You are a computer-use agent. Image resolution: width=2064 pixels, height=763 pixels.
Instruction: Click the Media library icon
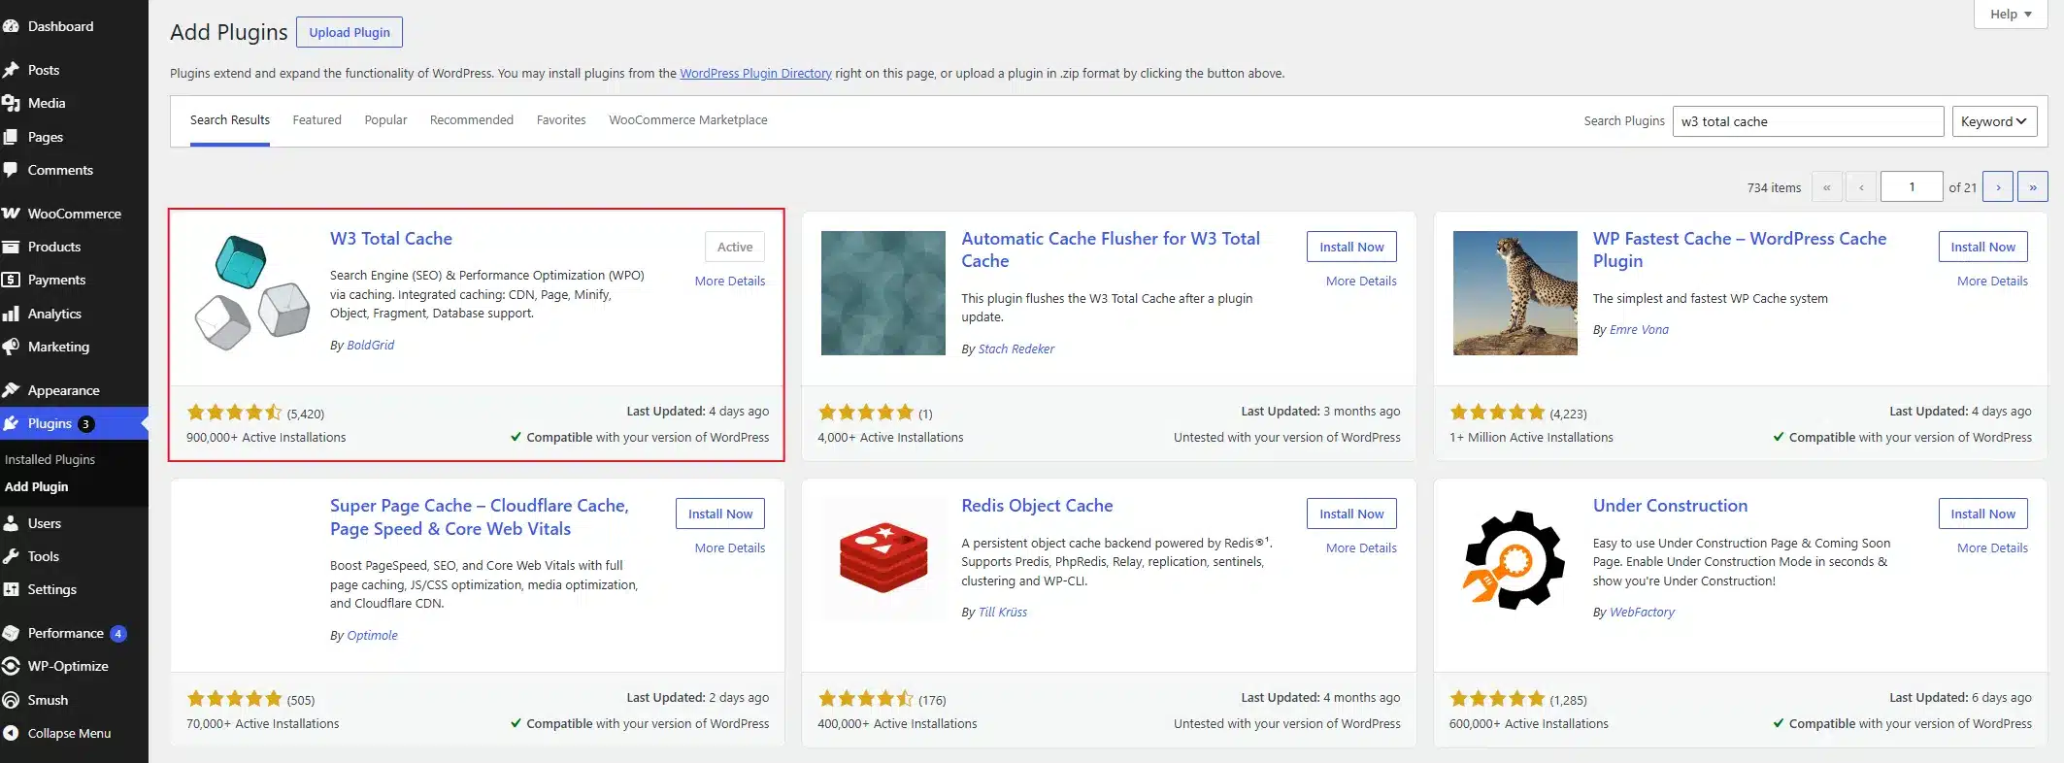pyautogui.click(x=11, y=103)
